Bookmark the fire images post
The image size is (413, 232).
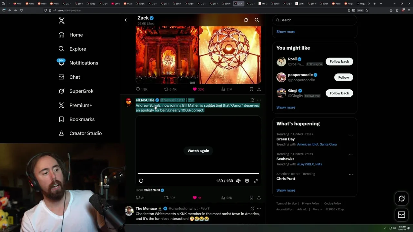[251, 89]
